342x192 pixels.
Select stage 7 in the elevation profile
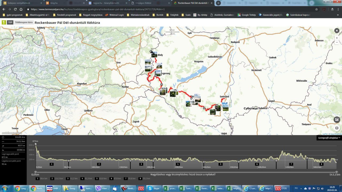[x=291, y=164]
